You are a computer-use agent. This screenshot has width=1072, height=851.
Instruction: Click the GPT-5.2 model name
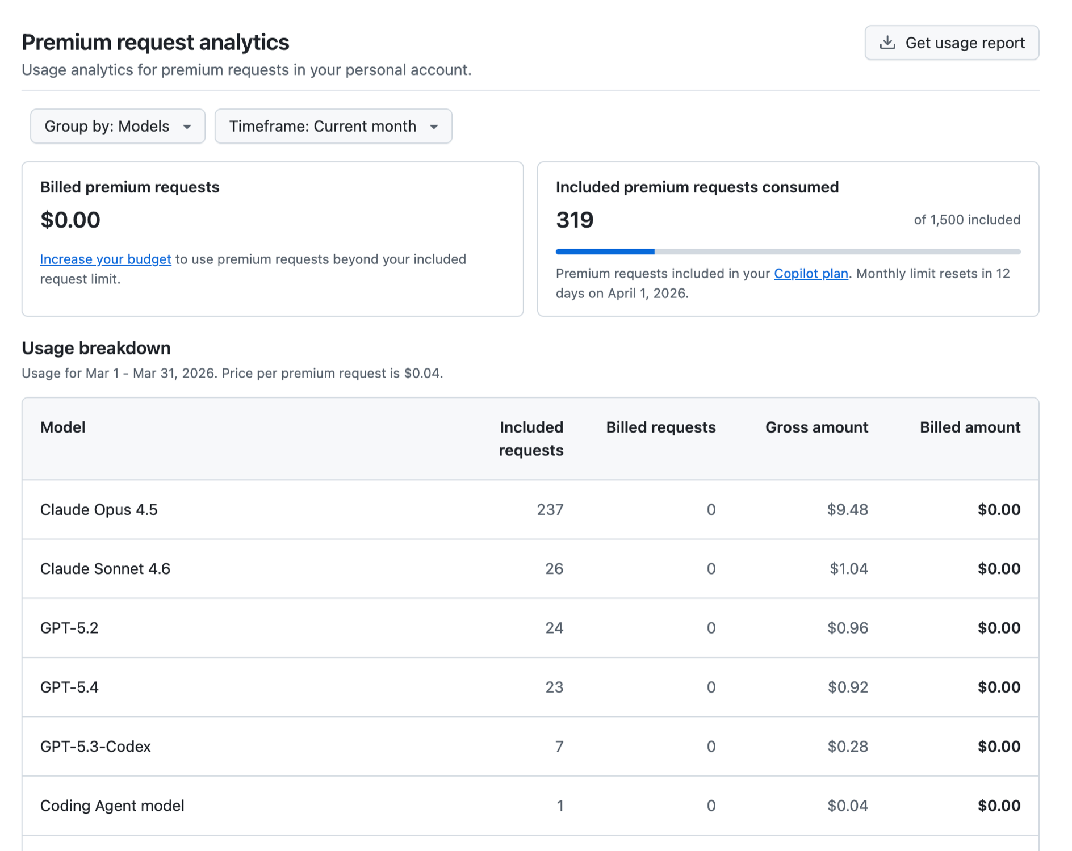coord(69,628)
